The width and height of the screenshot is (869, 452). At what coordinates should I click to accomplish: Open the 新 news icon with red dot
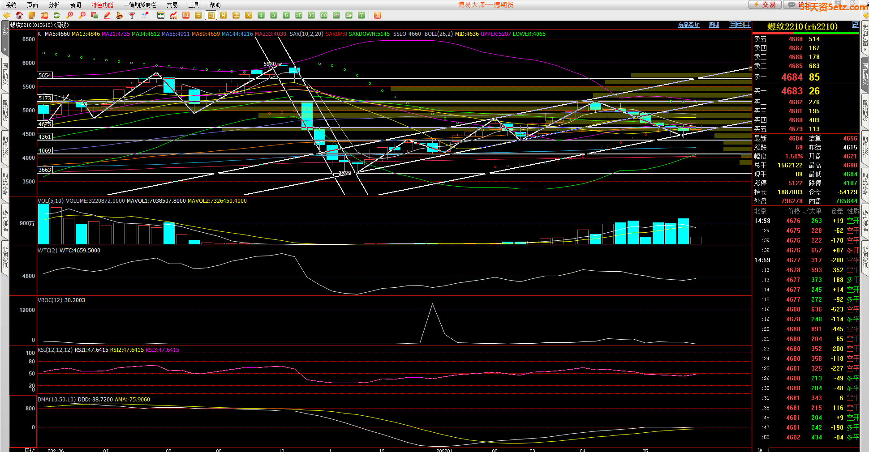(145, 15)
